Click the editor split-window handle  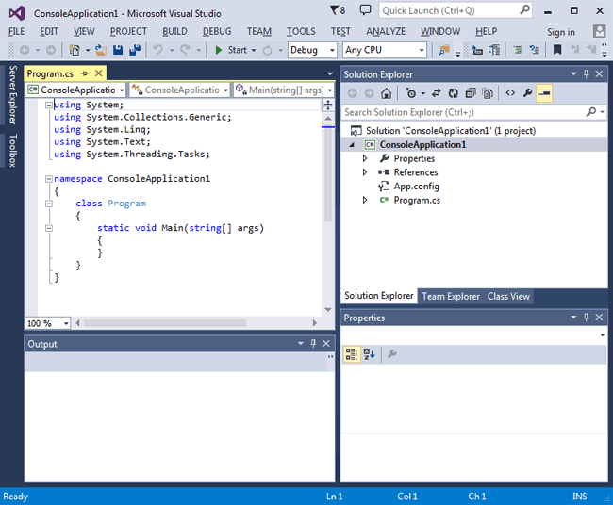click(x=328, y=105)
